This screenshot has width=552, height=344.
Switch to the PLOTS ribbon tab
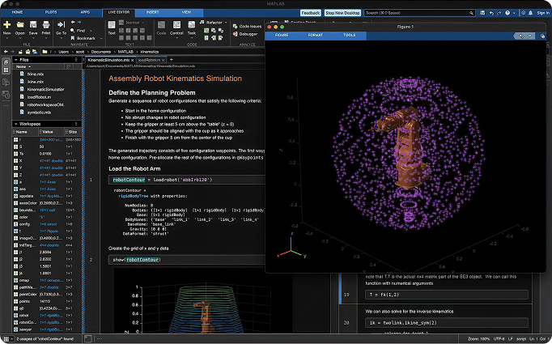51,12
